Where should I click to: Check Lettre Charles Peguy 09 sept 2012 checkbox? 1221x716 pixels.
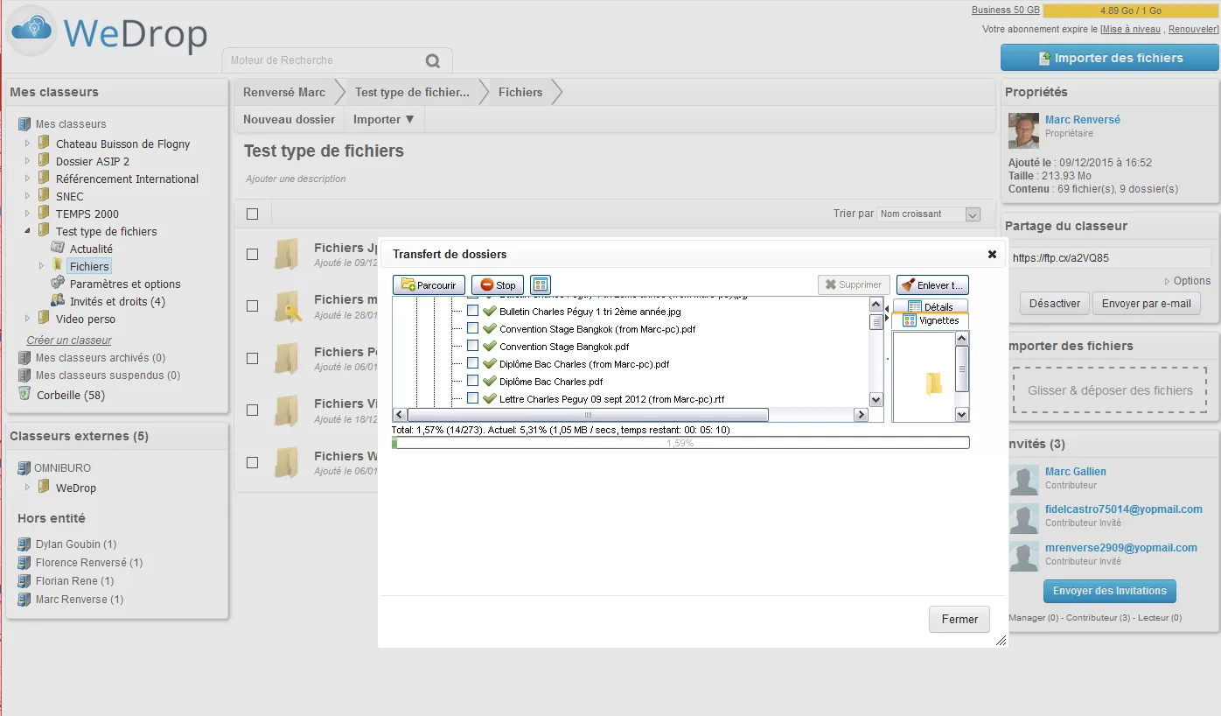(x=473, y=398)
